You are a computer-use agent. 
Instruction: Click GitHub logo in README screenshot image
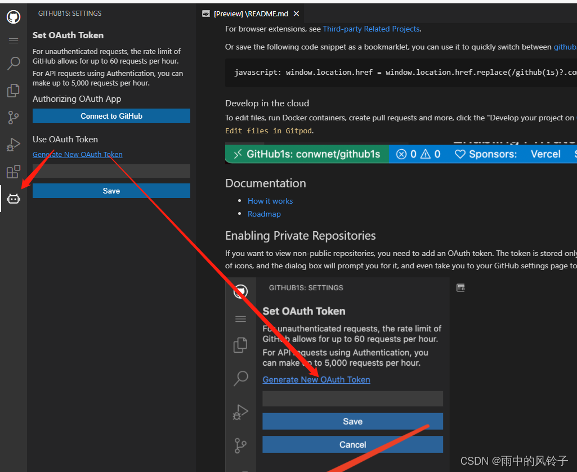pos(240,291)
